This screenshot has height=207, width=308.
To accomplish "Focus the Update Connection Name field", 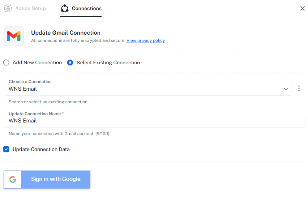I will (x=154, y=121).
